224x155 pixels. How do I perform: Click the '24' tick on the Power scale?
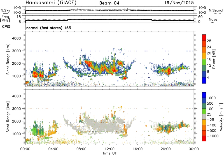209,47
